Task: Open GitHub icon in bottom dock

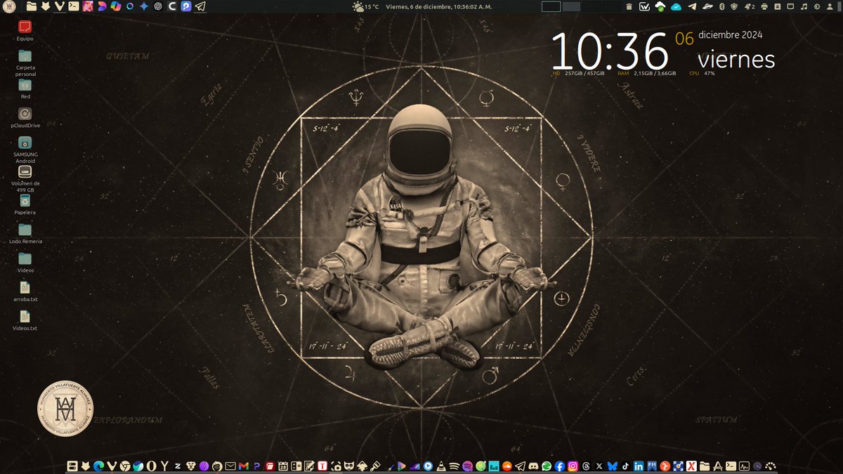Action: coord(216,466)
